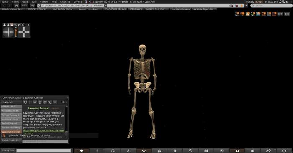Click the people toolbar button
The height and width of the screenshot is (153, 293).
(159, 150)
